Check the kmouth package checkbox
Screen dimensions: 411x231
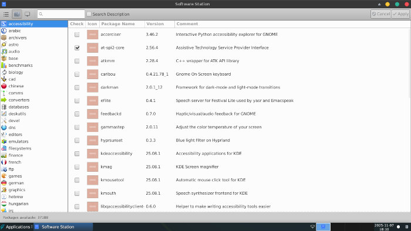[77, 193]
